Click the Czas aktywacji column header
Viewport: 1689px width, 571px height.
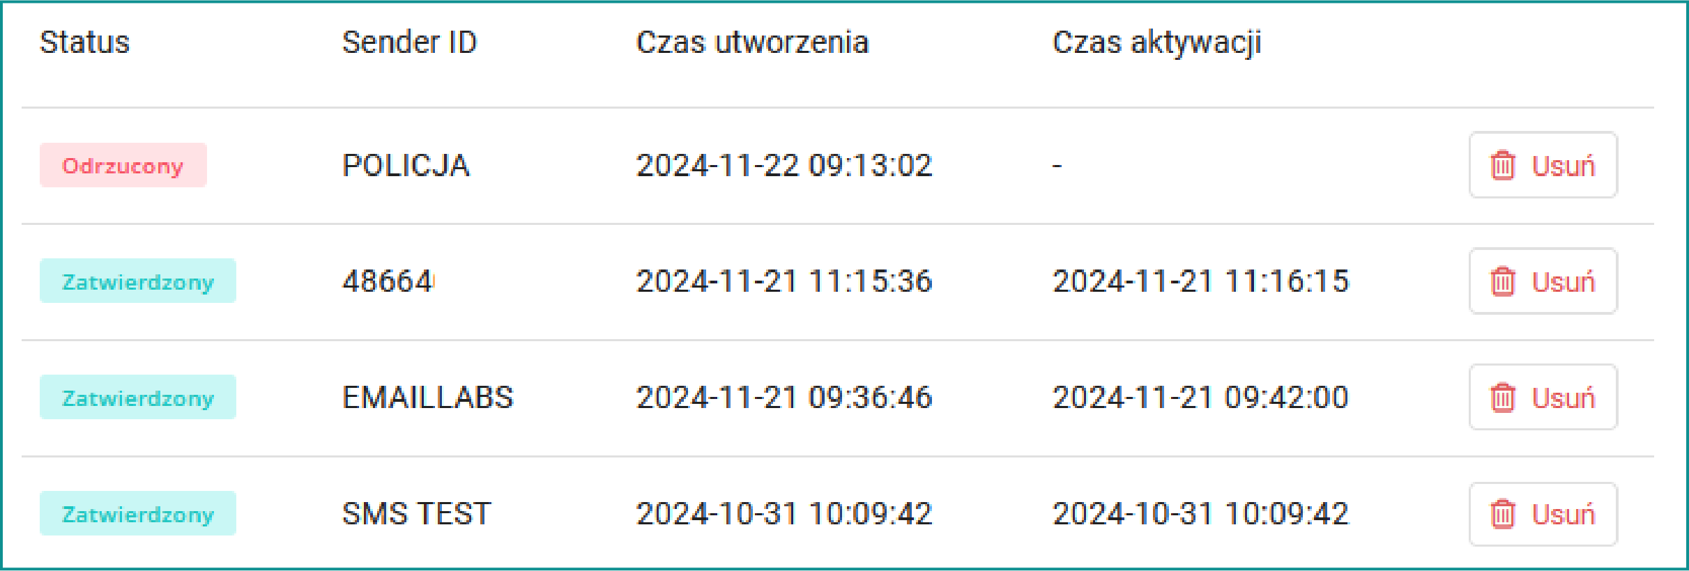tap(1156, 42)
